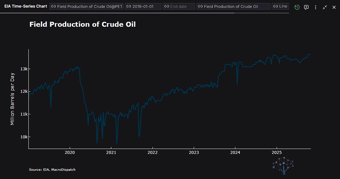This screenshot has width=340, height=179.
Task: Click the link icon in title field
Action: click(200, 7)
